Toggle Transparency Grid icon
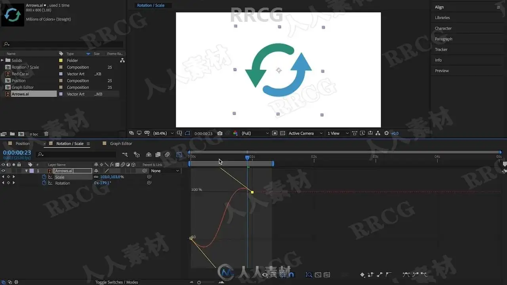This screenshot has height=285, width=507. point(282,133)
